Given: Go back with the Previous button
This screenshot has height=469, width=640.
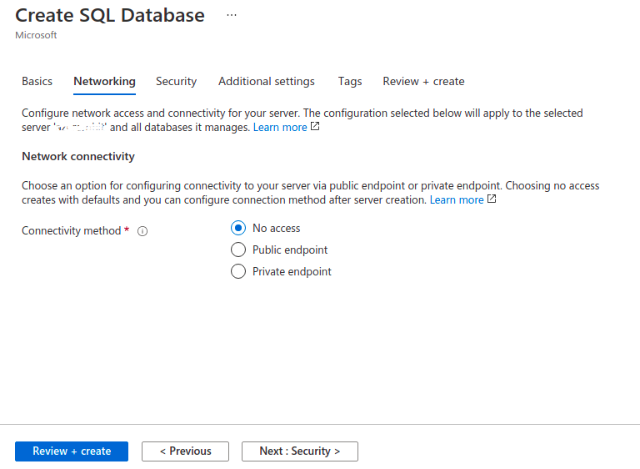Looking at the screenshot, I should [185, 451].
